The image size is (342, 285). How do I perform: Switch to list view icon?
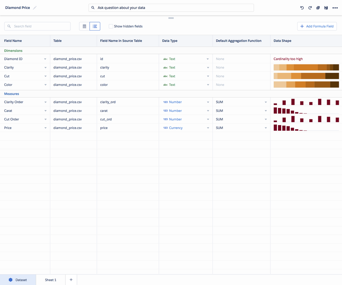(95, 26)
